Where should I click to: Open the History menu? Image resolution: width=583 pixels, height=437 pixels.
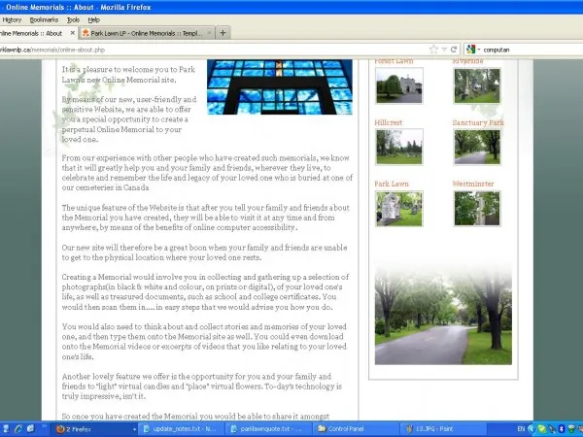[x=12, y=19]
